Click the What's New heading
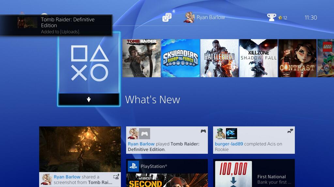 coord(153,100)
